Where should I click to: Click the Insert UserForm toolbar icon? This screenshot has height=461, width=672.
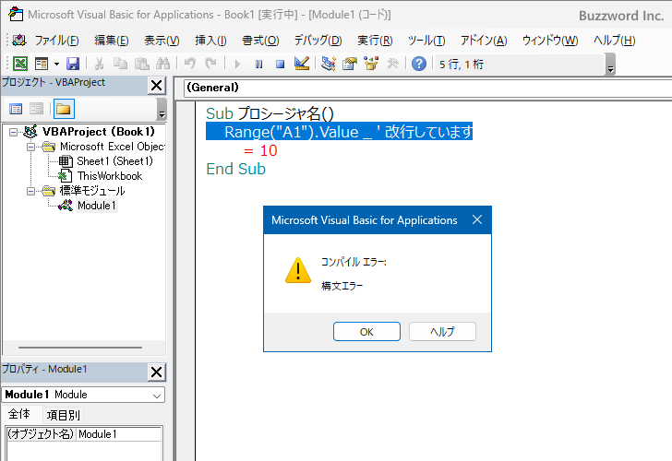click(x=42, y=64)
